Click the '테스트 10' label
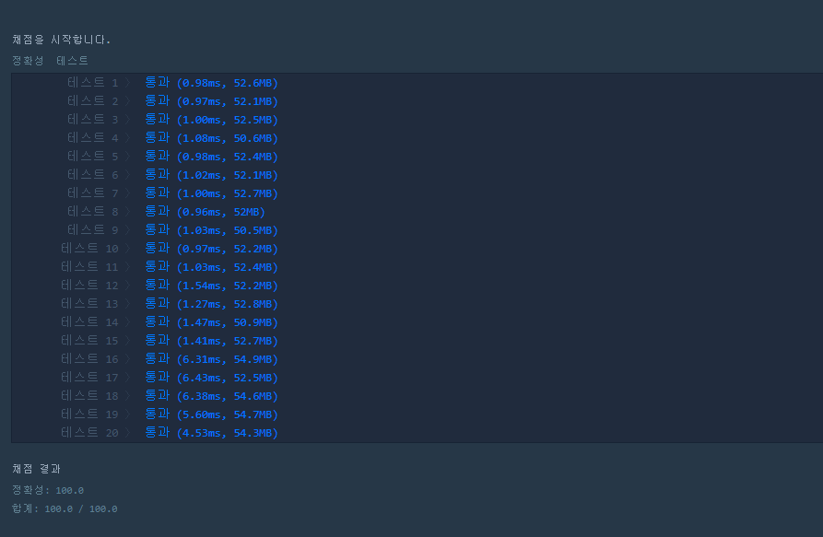The width and height of the screenshot is (823, 537). (x=89, y=249)
